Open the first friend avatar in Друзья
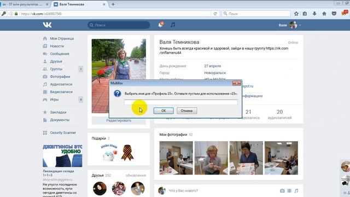Viewport: 350px width, 197px height. point(100,188)
